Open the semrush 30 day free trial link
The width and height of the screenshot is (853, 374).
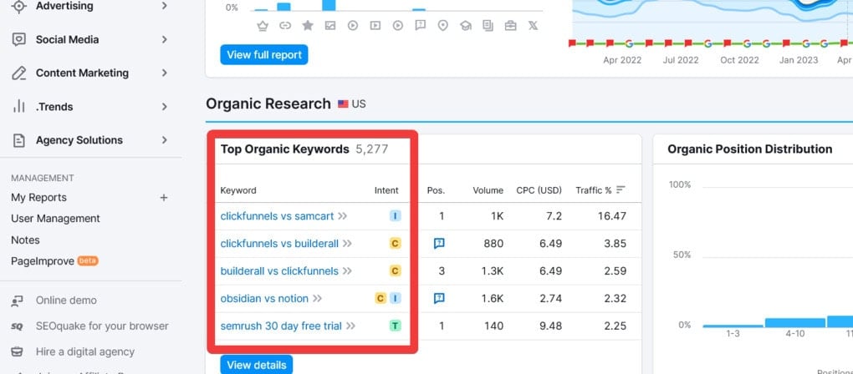pyautogui.click(x=281, y=326)
